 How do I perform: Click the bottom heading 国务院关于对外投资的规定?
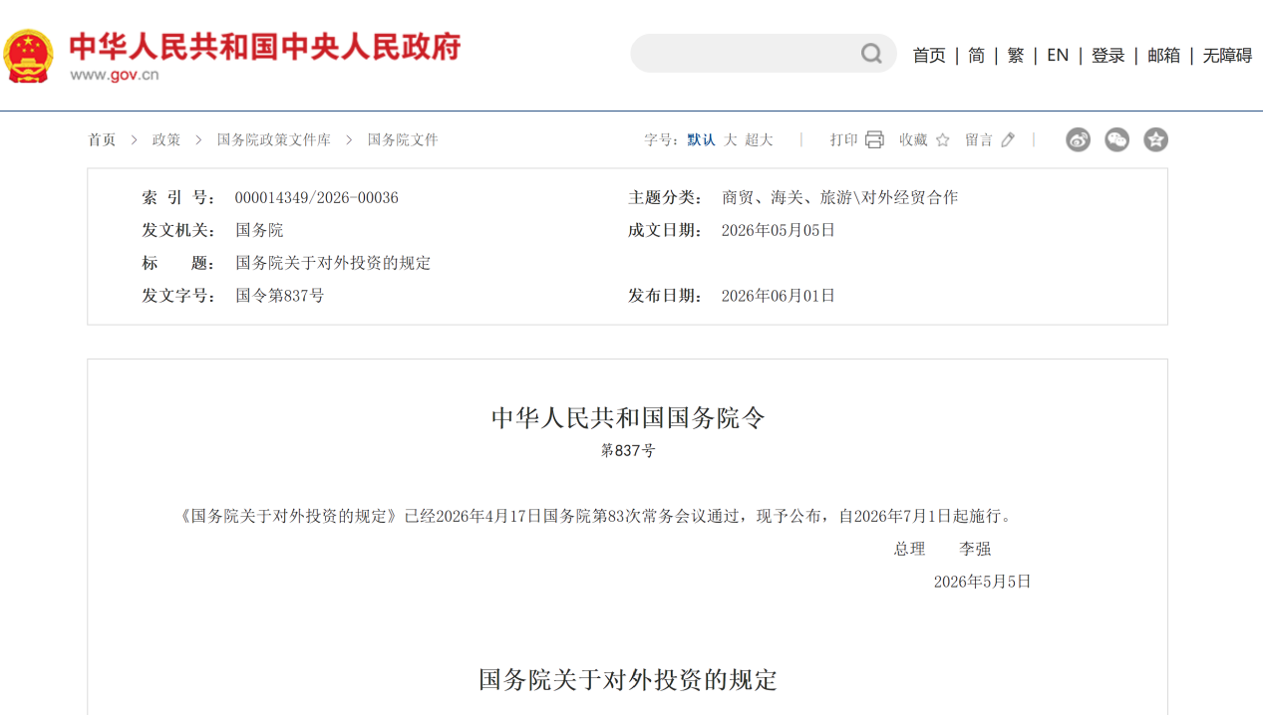(x=628, y=680)
